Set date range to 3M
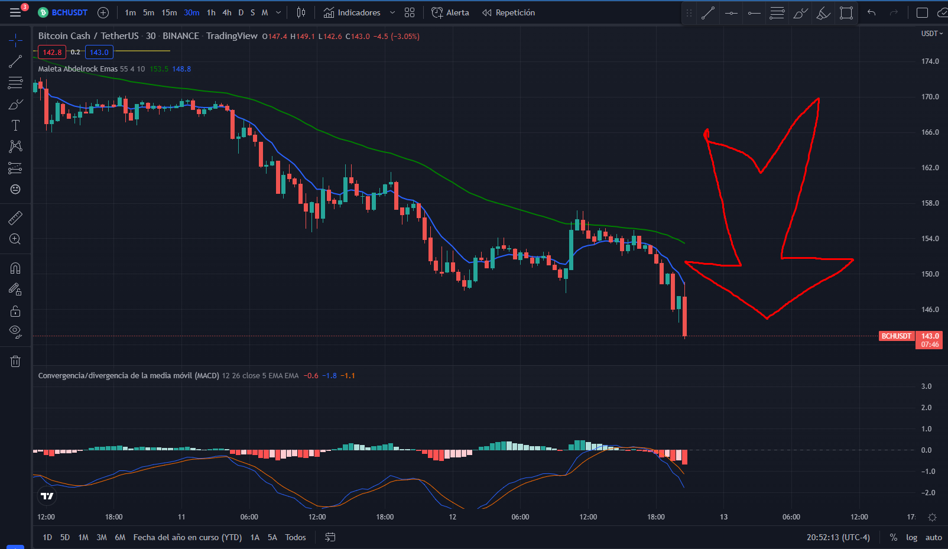Screen dimensions: 948x549 [x=102, y=537]
